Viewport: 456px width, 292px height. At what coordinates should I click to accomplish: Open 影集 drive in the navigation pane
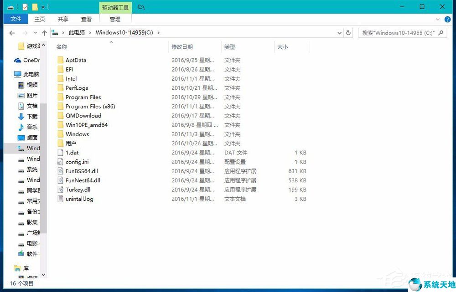click(x=28, y=222)
